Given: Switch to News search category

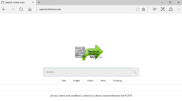Looking at the screenshot, I should 103,81.
